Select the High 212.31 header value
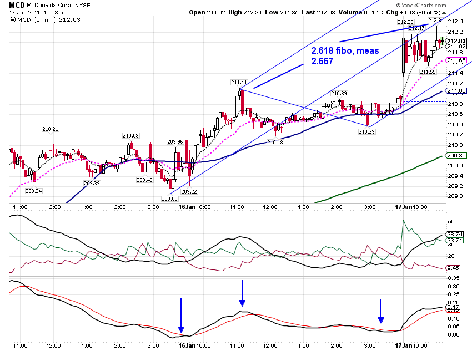Image resolution: width=472 pixels, height=351 pixels. (245, 12)
